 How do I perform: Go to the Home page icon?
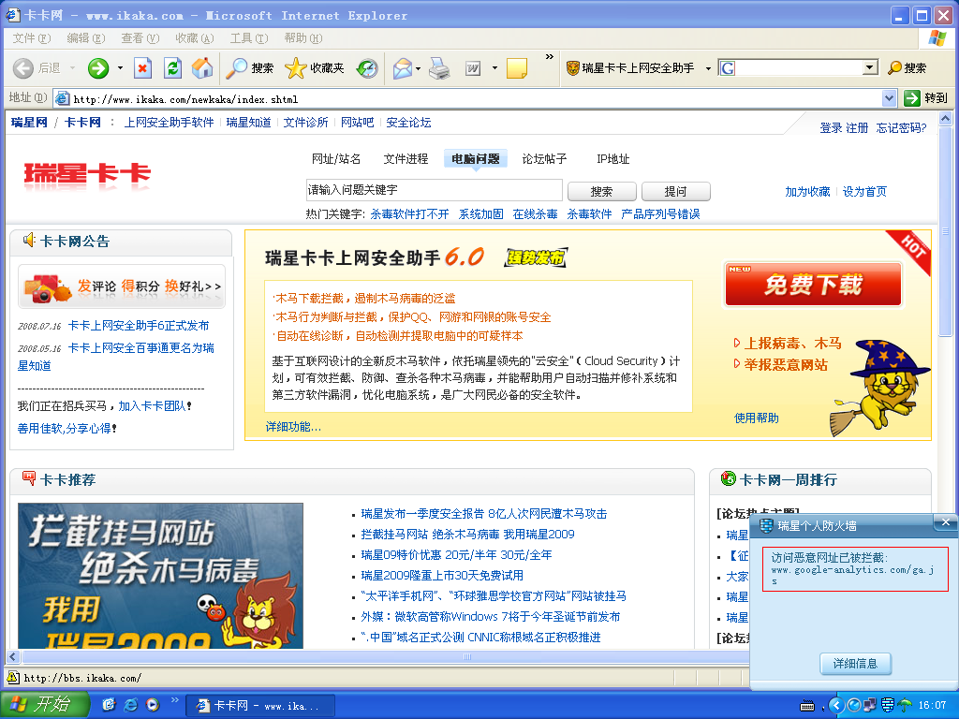tap(201, 67)
